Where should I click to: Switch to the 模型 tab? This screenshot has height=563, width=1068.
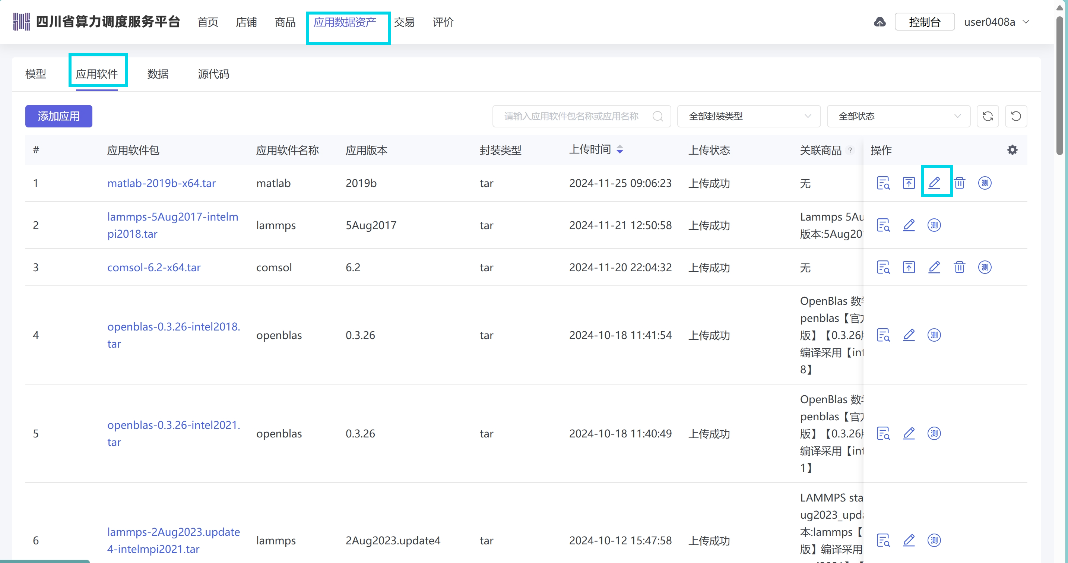pos(36,74)
